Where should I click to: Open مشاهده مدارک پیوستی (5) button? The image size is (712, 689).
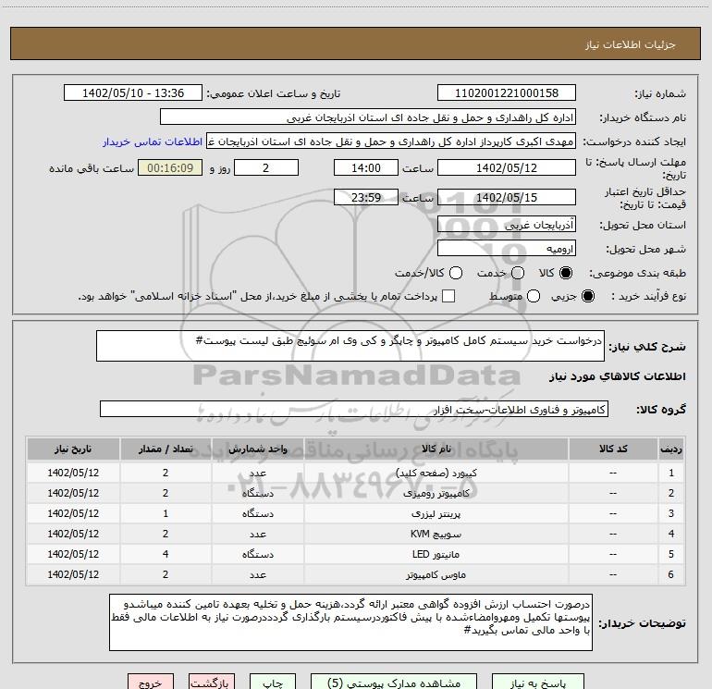coord(394,683)
